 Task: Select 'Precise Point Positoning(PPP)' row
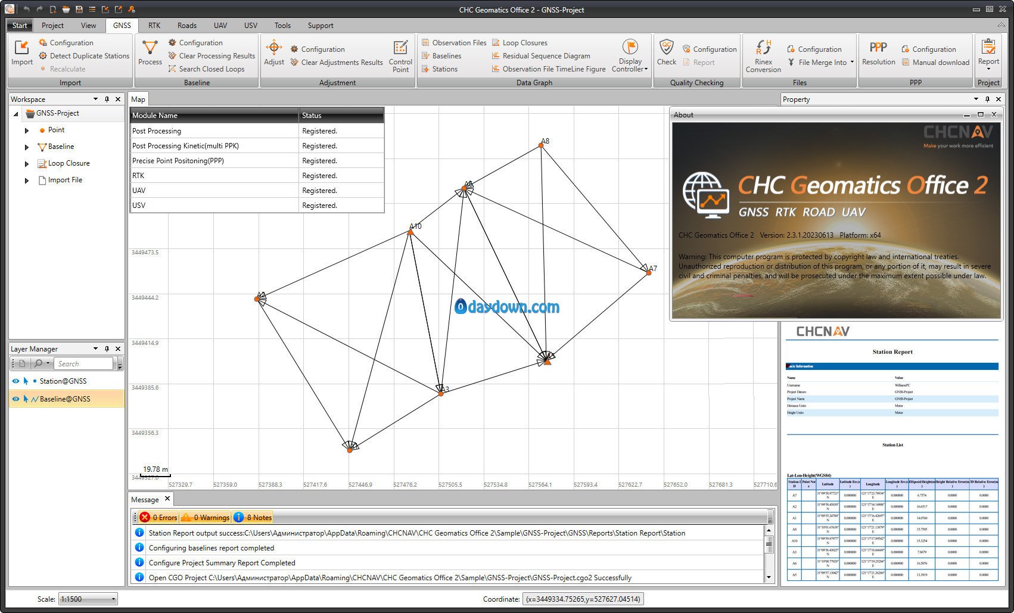coord(257,161)
